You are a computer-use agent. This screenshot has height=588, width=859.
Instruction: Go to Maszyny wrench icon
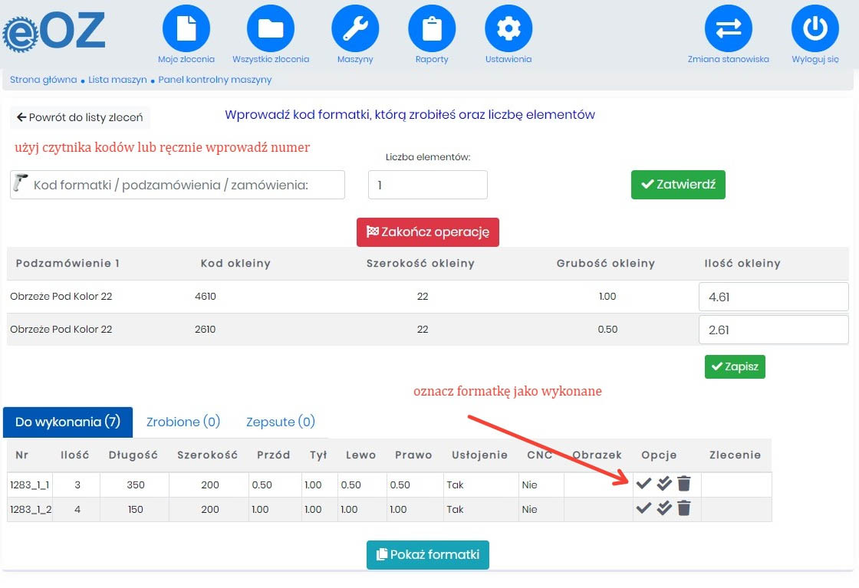355,28
